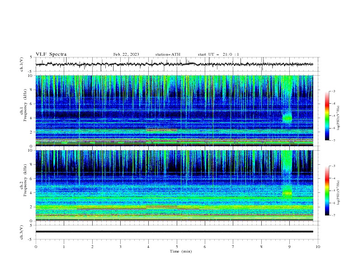Click the "Time (min)" axis title
The width and height of the screenshot is (358, 277).
tap(181, 251)
